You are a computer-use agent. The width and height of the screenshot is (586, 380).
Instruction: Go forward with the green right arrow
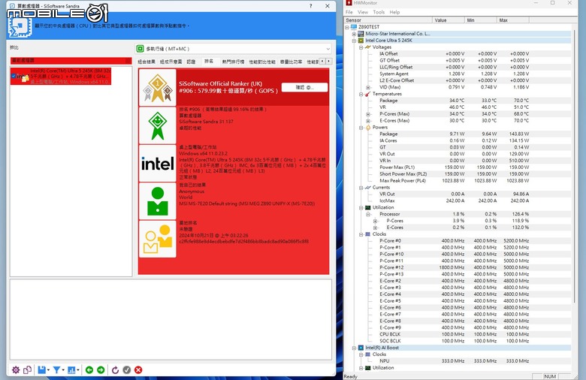[x=101, y=370]
